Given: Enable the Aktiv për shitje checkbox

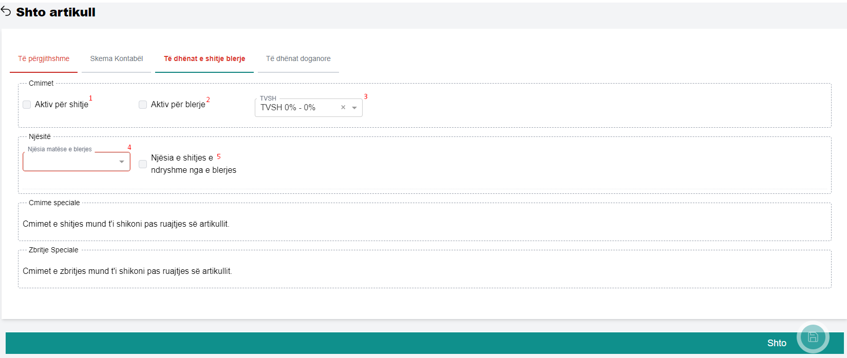Looking at the screenshot, I should coord(27,105).
